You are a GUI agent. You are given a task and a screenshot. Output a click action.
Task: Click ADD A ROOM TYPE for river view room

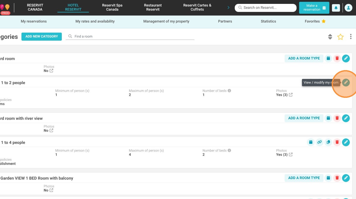click(x=304, y=118)
